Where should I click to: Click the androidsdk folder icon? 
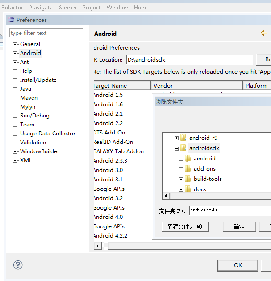point(183,148)
